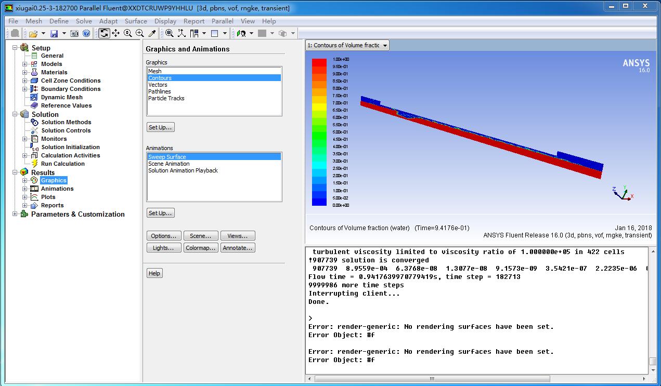Click the Materials flask icon

[x=34, y=72]
